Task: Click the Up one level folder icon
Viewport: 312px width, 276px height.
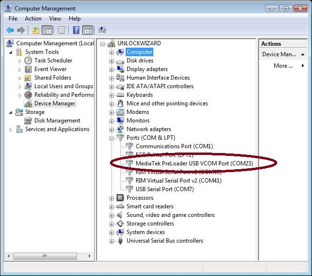Action: tap(35, 30)
